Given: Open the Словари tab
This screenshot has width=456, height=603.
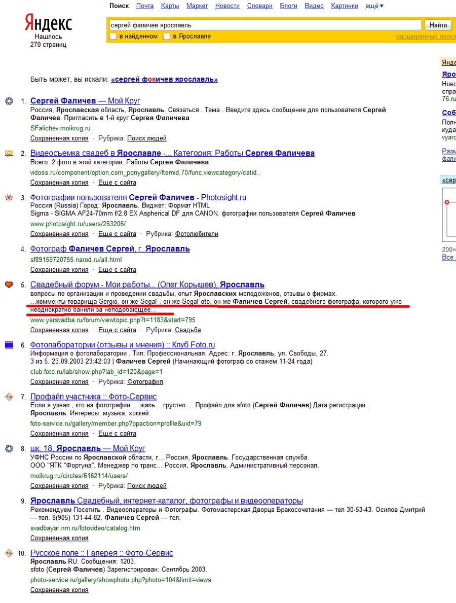Looking at the screenshot, I should pos(260,6).
